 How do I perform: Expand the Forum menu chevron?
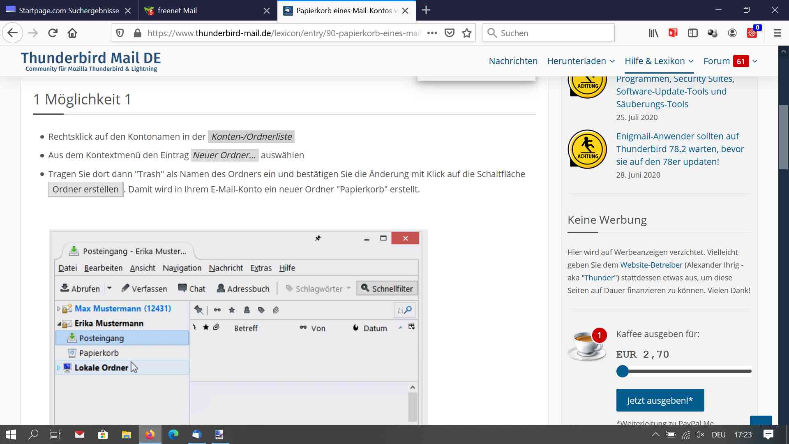(755, 61)
